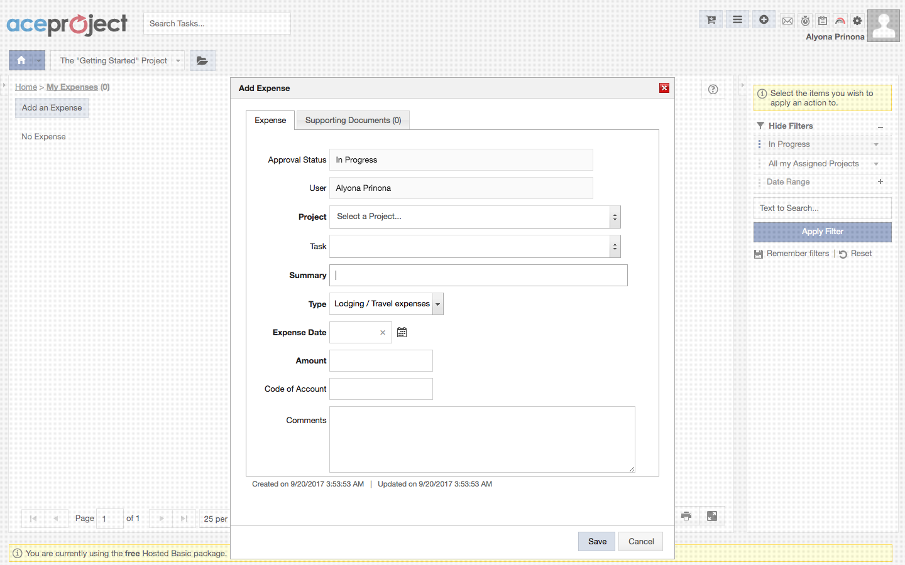
Task: Open the stopwatch time clock icon
Action: [x=805, y=21]
